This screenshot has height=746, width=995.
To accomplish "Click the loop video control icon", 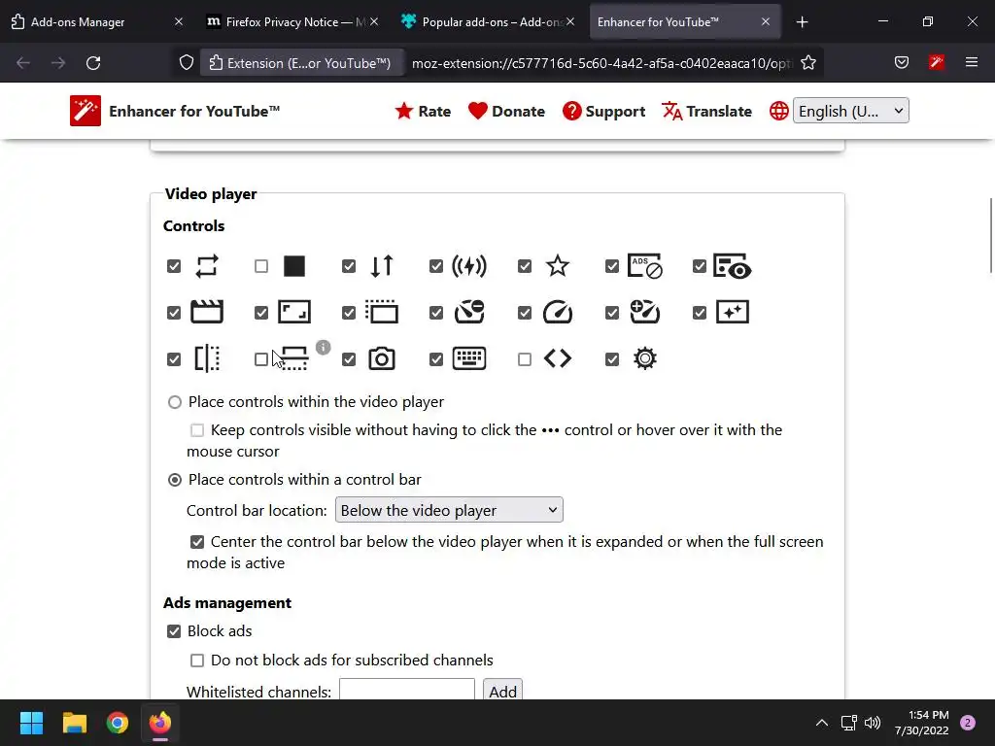I will coord(207,266).
